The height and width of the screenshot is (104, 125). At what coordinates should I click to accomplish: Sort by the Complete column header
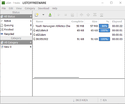tap(77, 21)
